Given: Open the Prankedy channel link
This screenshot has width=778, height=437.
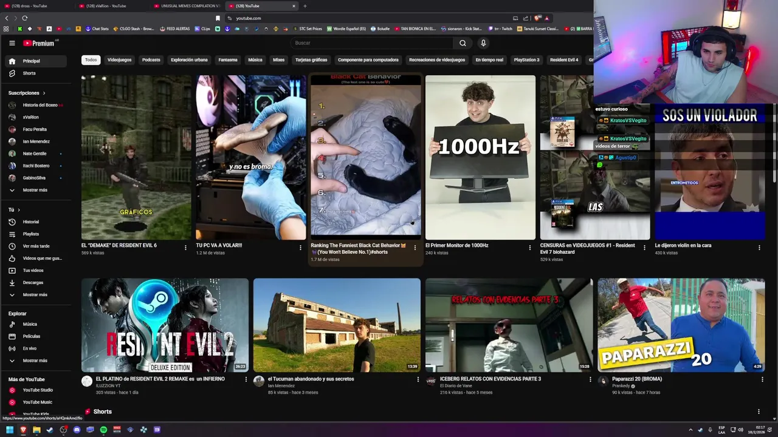Looking at the screenshot, I should pyautogui.click(x=621, y=386).
